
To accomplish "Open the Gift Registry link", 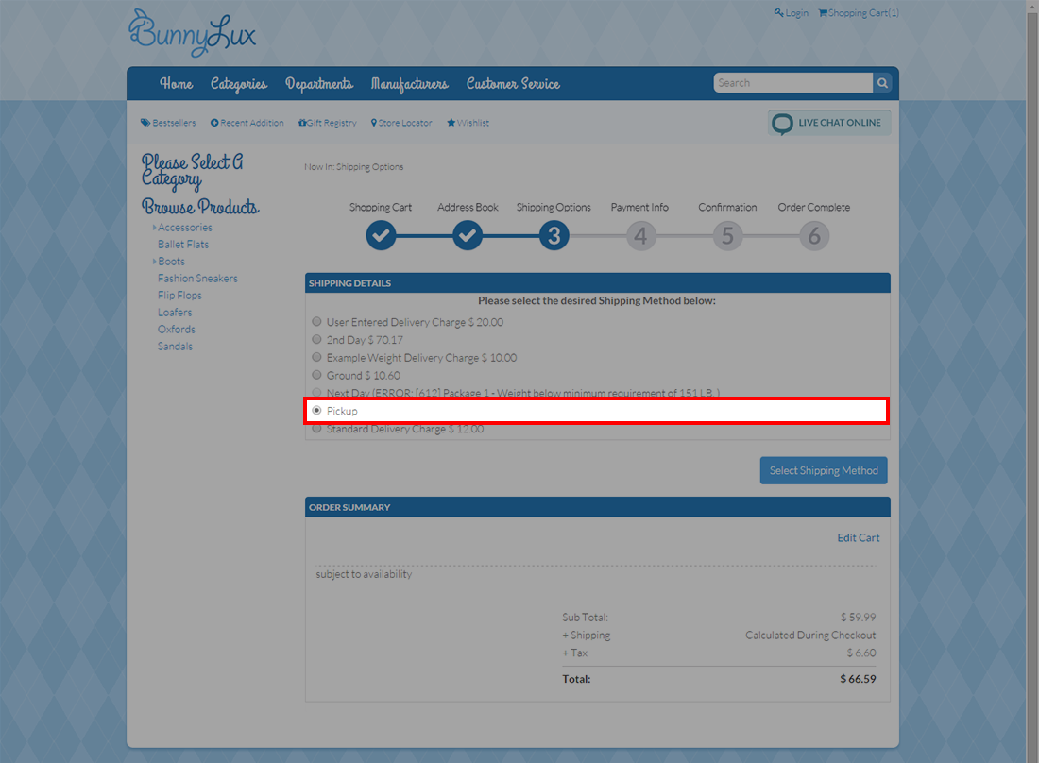I will pos(328,123).
